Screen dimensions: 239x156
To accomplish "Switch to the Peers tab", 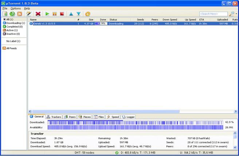I will click(x=70, y=117).
